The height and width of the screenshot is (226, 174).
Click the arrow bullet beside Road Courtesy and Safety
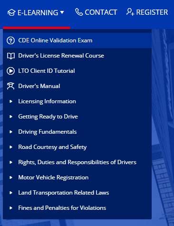pyautogui.click(x=11, y=147)
